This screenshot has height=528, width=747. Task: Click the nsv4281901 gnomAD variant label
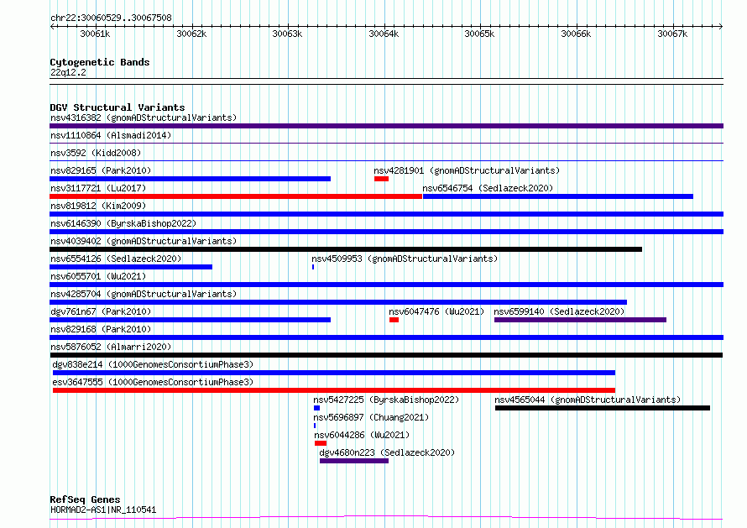point(467,170)
